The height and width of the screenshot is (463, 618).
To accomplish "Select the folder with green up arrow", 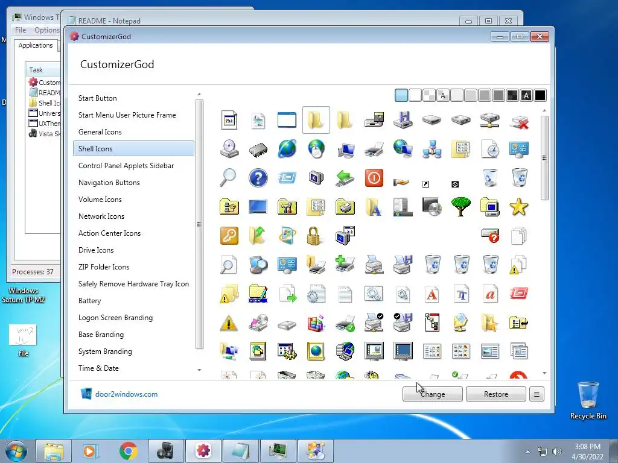I will pos(257,236).
